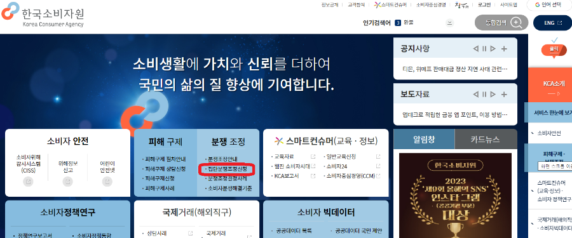Open press release 앱테크로 적립한 금융 앱 포인트

(x=455, y=114)
